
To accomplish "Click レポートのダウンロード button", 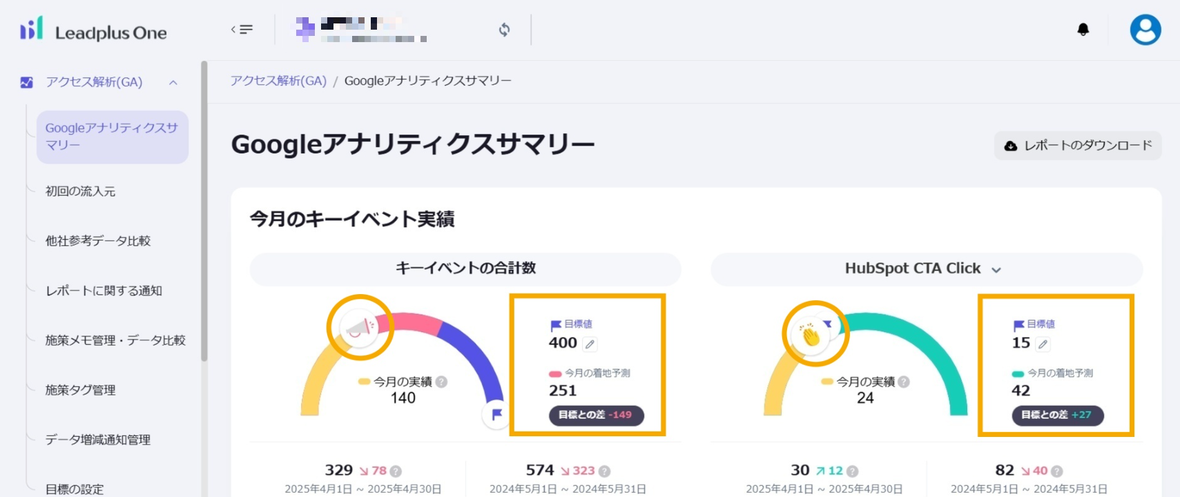I will (1077, 146).
